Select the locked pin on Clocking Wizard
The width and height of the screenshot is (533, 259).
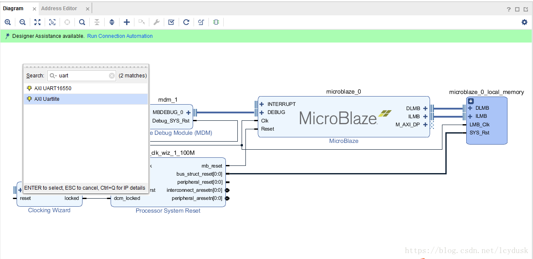pyautogui.click(x=72, y=198)
